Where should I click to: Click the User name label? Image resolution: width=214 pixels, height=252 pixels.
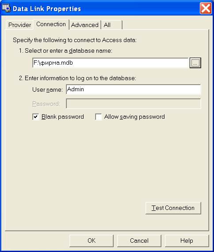(x=47, y=89)
